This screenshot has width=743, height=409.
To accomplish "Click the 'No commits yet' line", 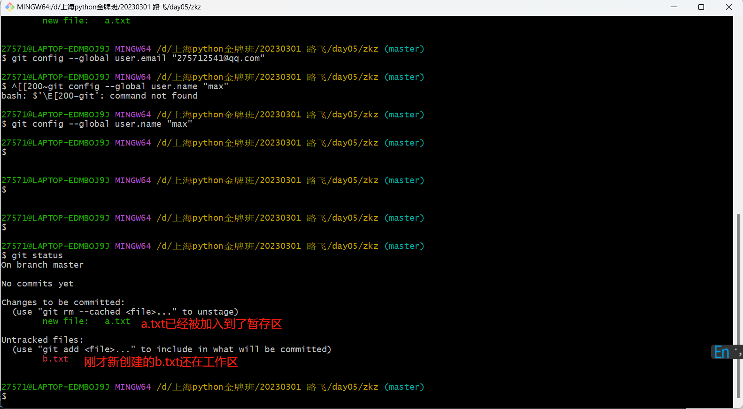I will (x=37, y=284).
